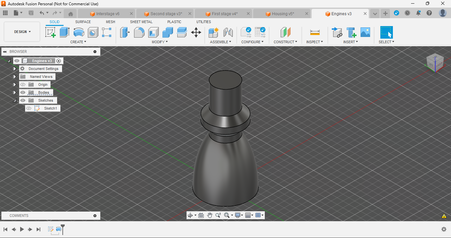
Task: Expand Bodies tree node
Action: point(15,92)
